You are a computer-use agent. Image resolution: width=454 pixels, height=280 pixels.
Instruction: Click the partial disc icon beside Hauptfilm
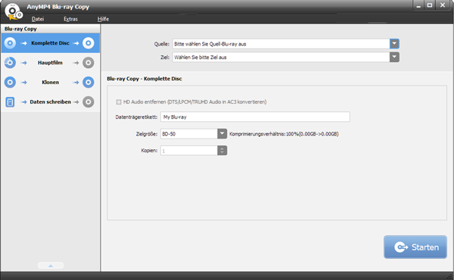tap(10, 63)
